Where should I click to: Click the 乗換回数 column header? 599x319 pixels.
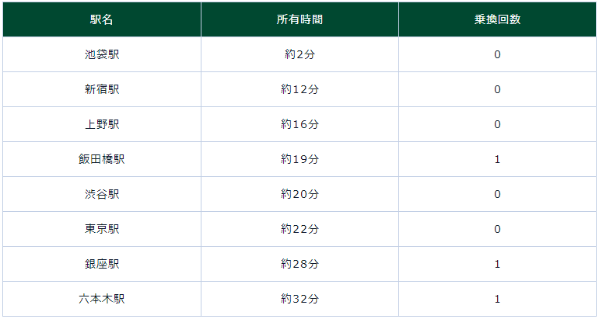tap(497, 19)
